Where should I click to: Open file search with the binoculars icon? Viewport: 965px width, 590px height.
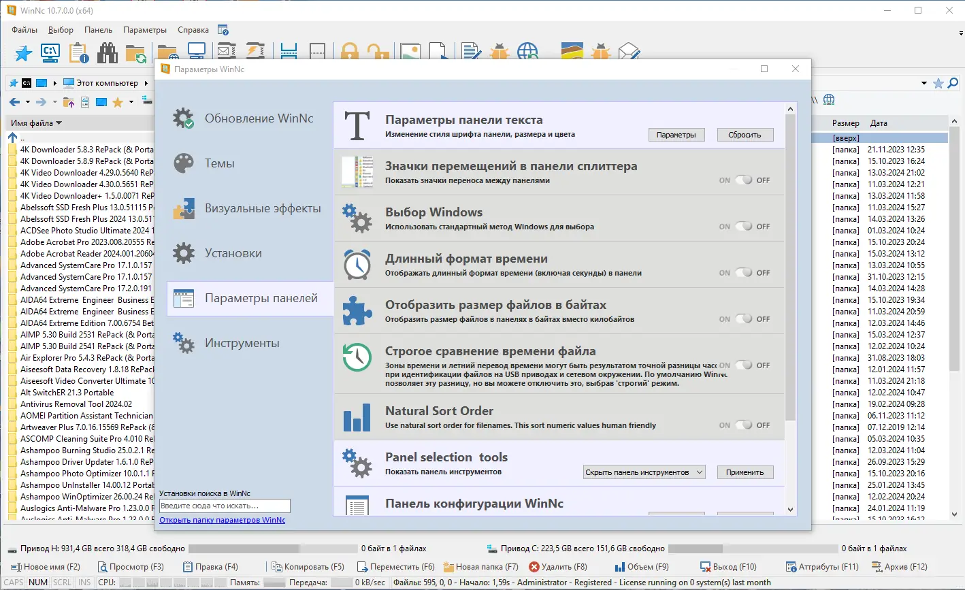(108, 53)
